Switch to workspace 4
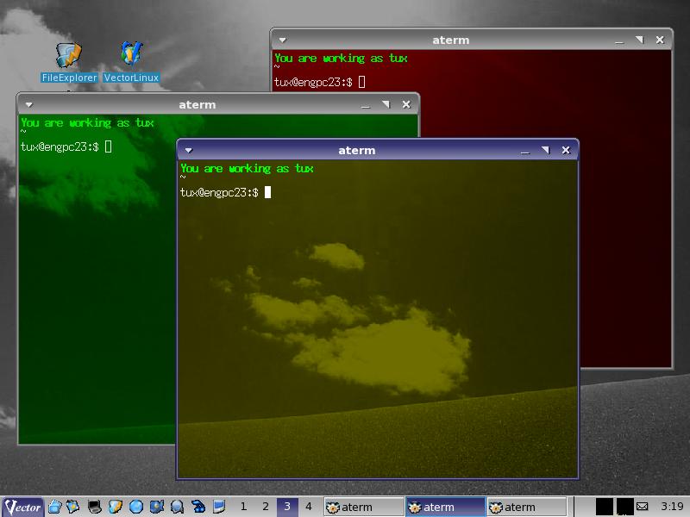 [x=309, y=507]
